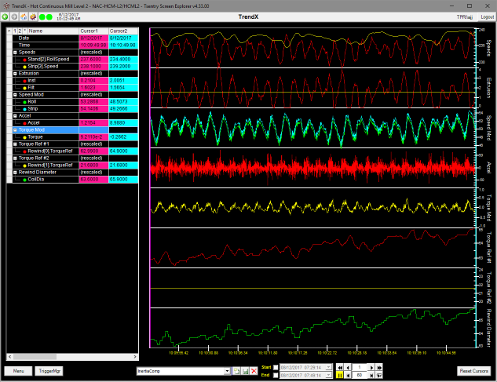Screen dimensions: 497x382
Task: Toggle the End time checkbox
Action: [276, 376]
